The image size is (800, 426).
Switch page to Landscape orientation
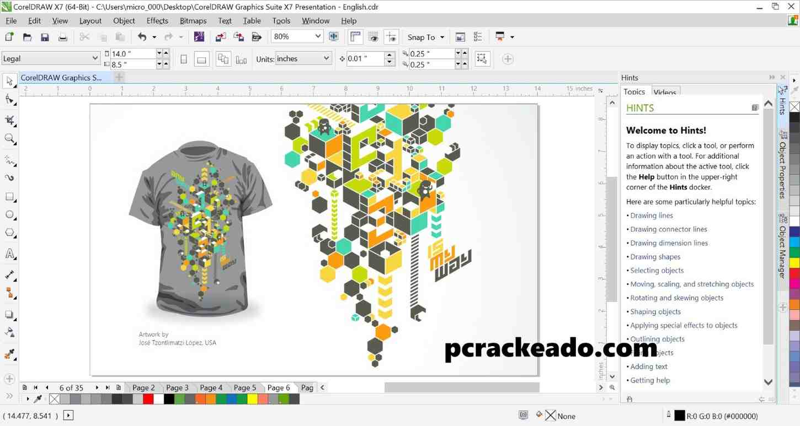202,60
